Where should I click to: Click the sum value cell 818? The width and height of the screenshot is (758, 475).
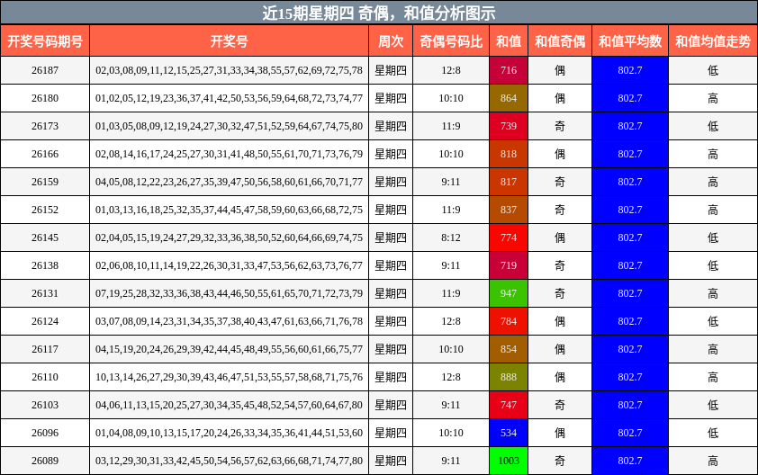pos(509,154)
